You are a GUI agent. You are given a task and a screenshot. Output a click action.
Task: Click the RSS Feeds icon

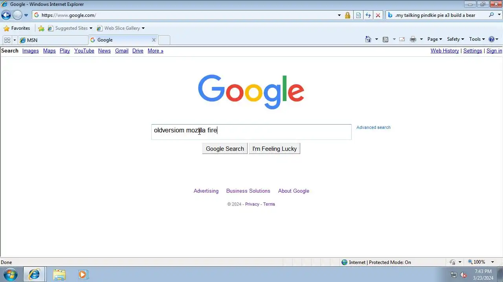coord(386,39)
